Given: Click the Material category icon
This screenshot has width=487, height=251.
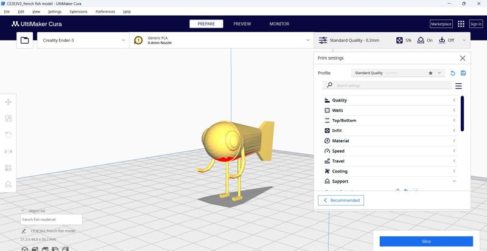Looking at the screenshot, I should pyautogui.click(x=327, y=141).
